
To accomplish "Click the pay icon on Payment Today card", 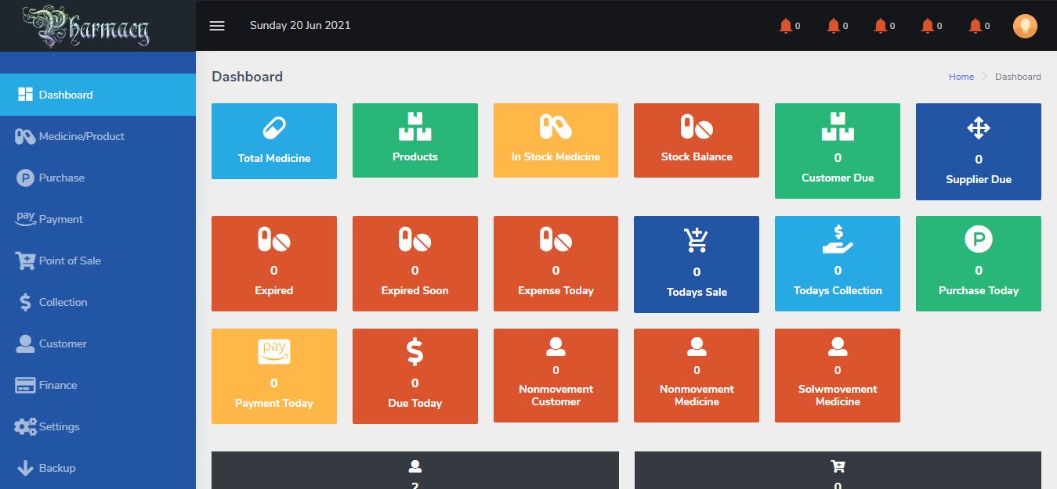I will tap(274, 352).
